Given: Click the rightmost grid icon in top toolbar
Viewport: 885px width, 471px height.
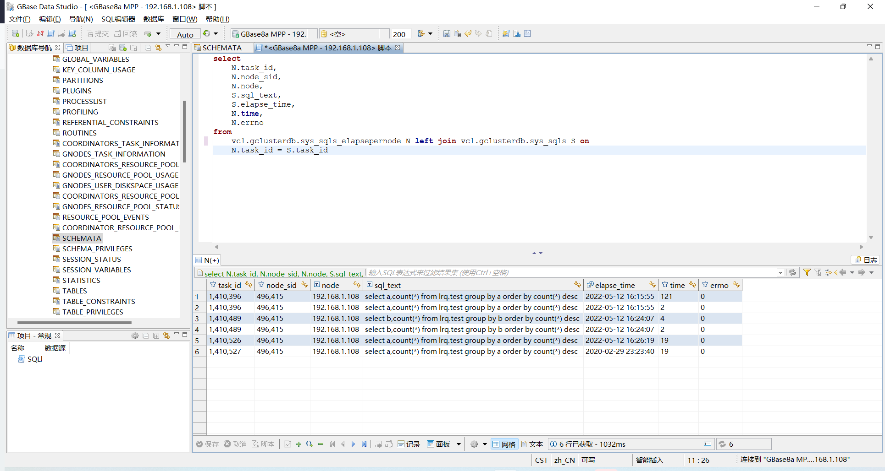Looking at the screenshot, I should click(x=527, y=33).
